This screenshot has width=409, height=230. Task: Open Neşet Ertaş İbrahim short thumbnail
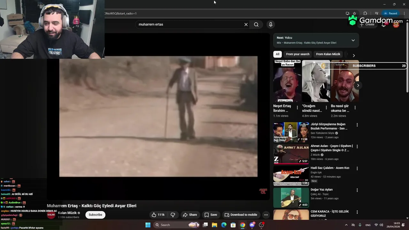(287, 81)
